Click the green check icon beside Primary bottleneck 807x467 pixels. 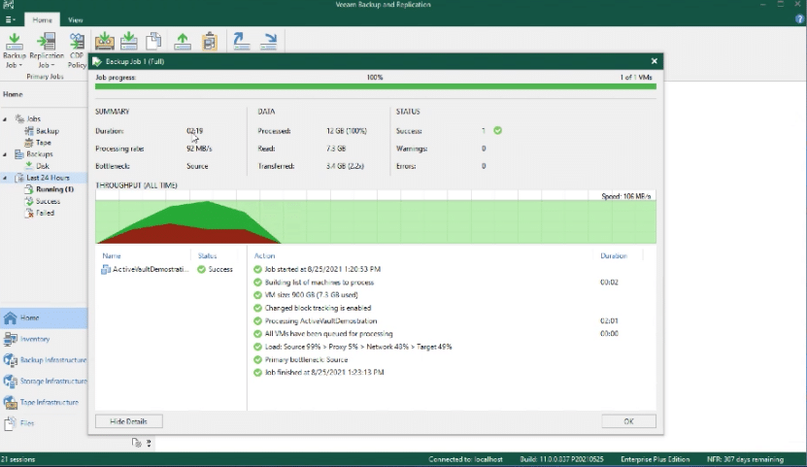click(258, 359)
